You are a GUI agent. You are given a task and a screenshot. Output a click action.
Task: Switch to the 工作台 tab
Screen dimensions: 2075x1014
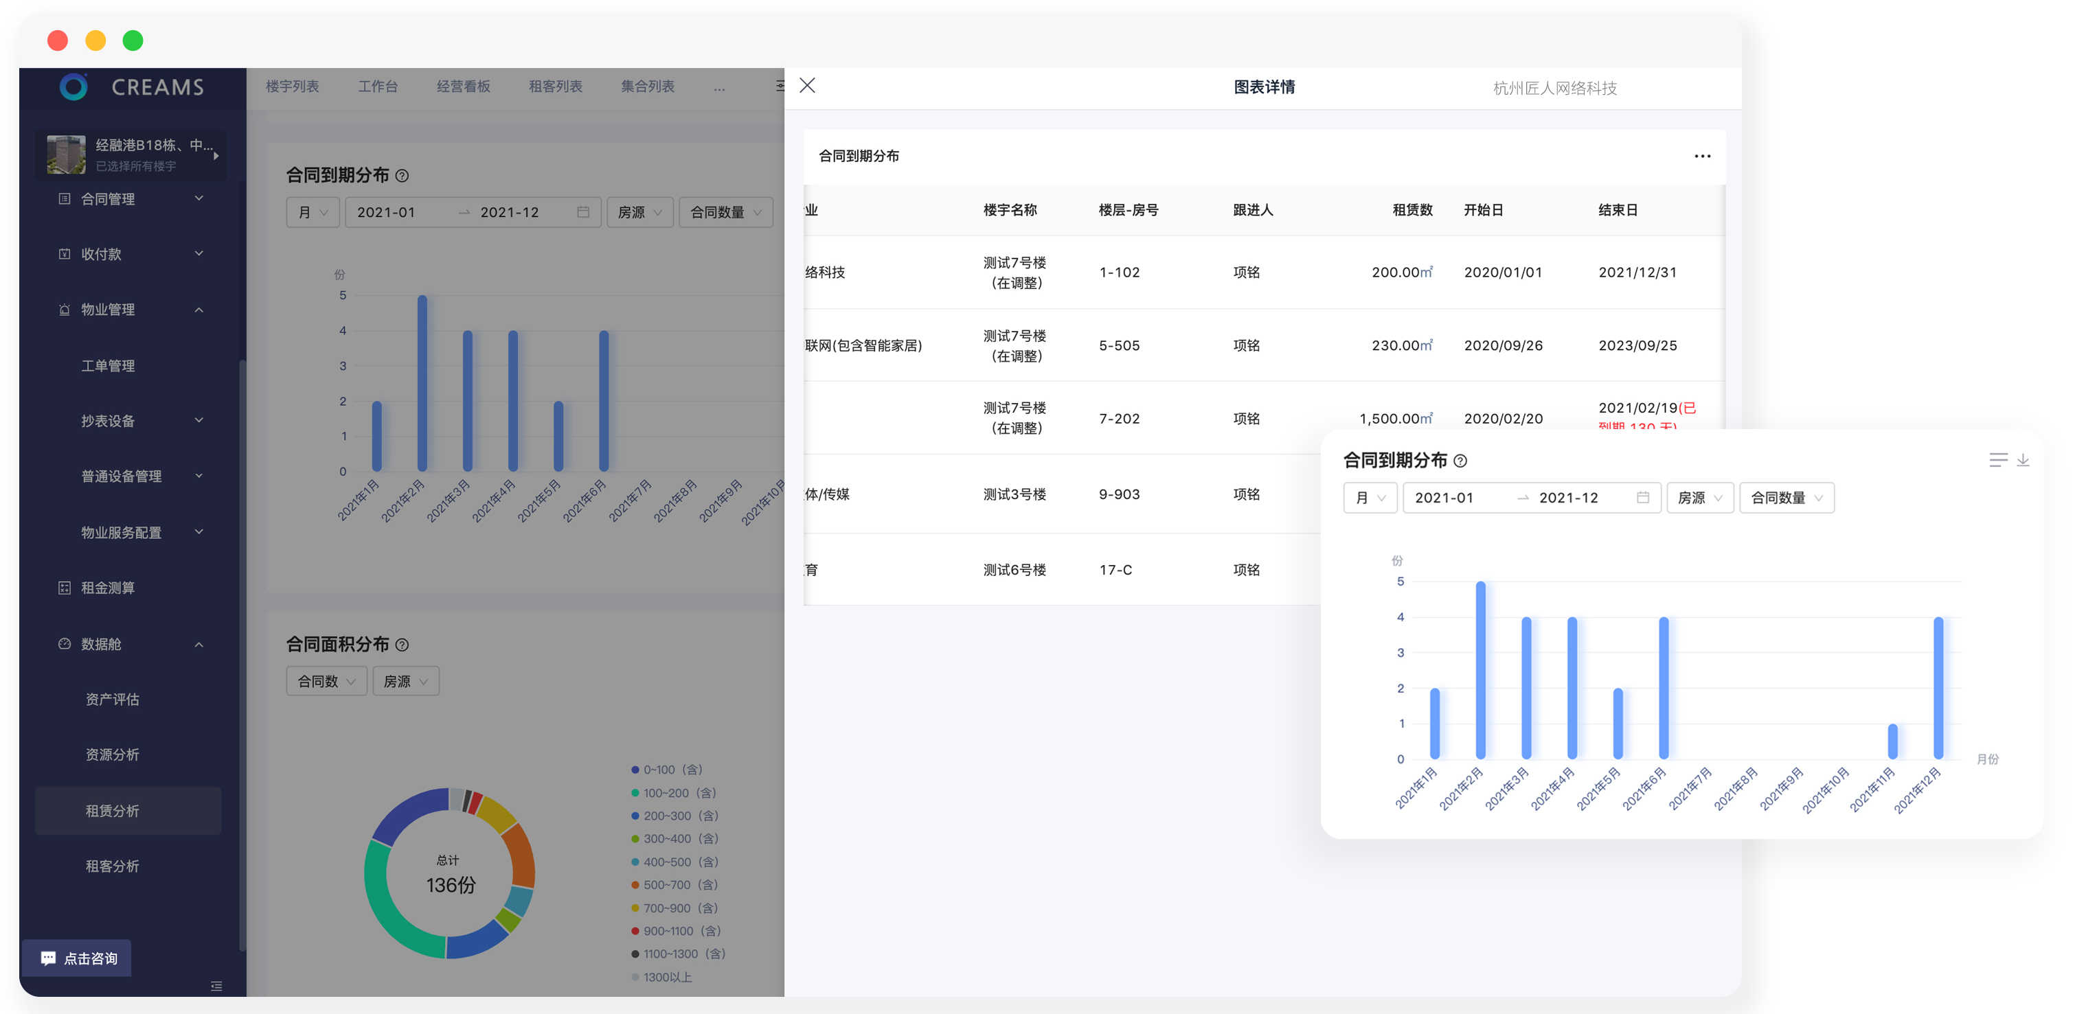(378, 87)
